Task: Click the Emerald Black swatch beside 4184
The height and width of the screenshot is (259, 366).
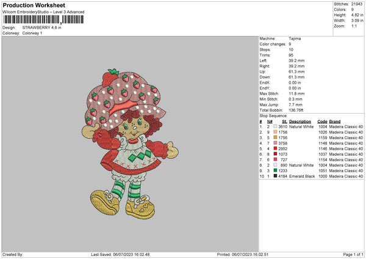Action: [276, 176]
